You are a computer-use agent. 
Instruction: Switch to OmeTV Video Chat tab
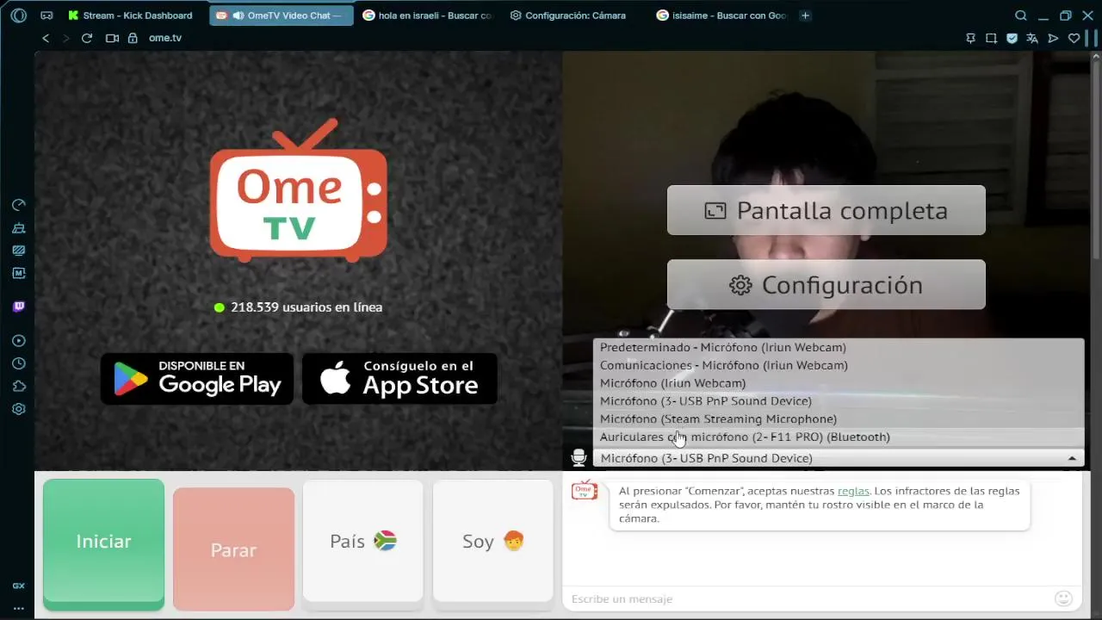point(282,15)
